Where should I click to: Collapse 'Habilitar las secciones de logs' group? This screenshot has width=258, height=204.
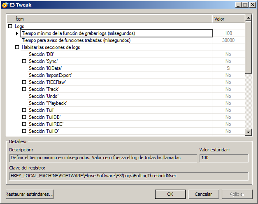coord(17,47)
